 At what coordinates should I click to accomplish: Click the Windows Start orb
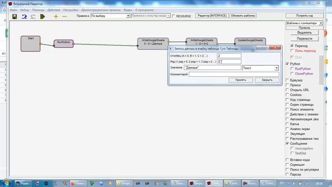point(6,183)
